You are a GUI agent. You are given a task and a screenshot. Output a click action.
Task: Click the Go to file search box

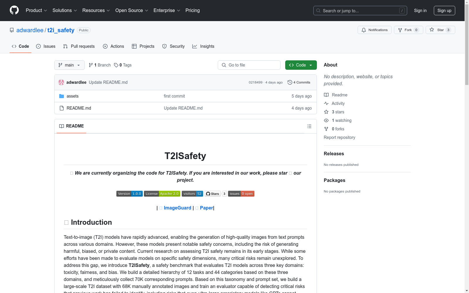click(x=249, y=65)
